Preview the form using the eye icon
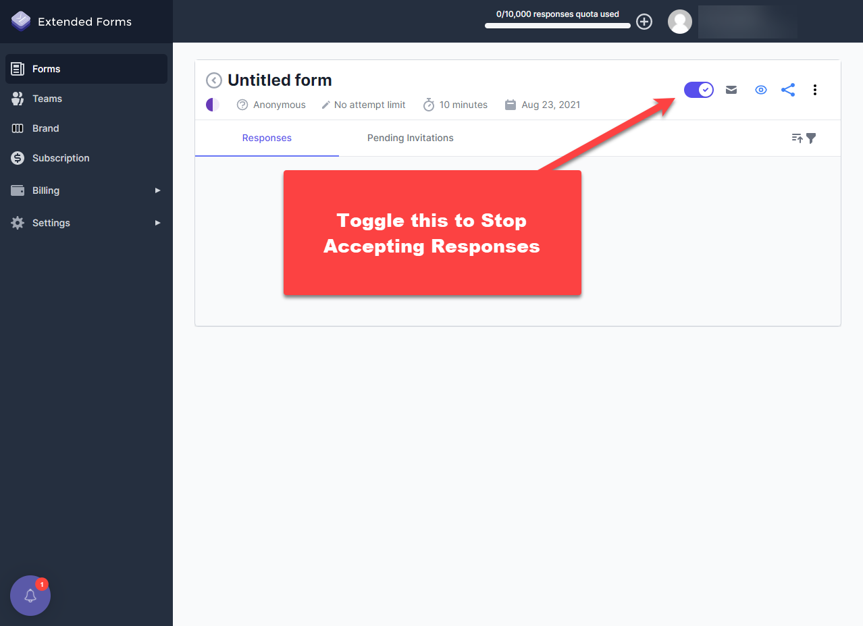The height and width of the screenshot is (626, 863). tap(760, 89)
